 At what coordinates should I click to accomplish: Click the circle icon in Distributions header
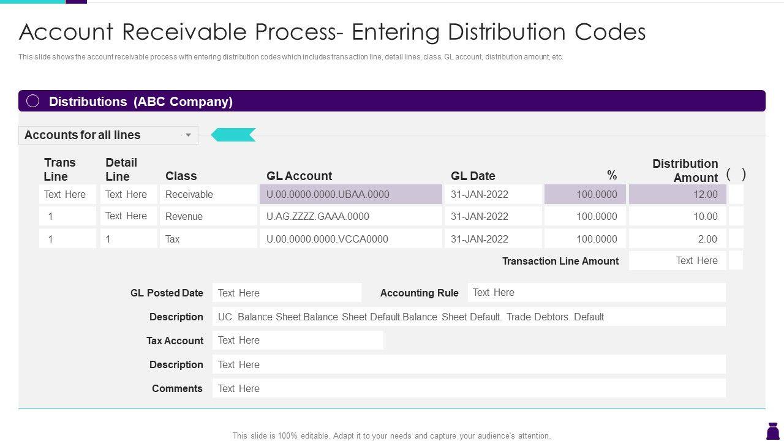pos(33,101)
